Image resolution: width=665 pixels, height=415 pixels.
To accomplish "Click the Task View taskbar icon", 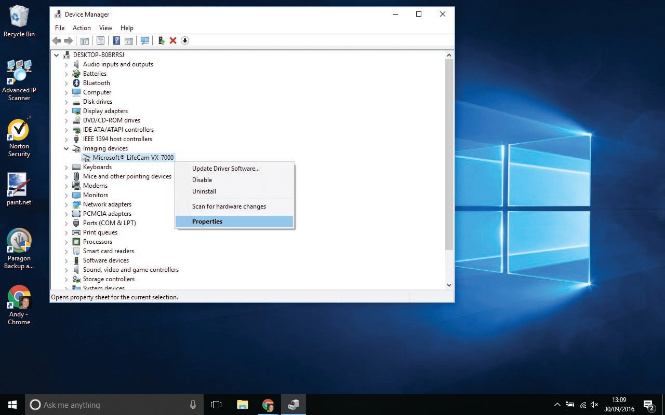I will [x=216, y=405].
